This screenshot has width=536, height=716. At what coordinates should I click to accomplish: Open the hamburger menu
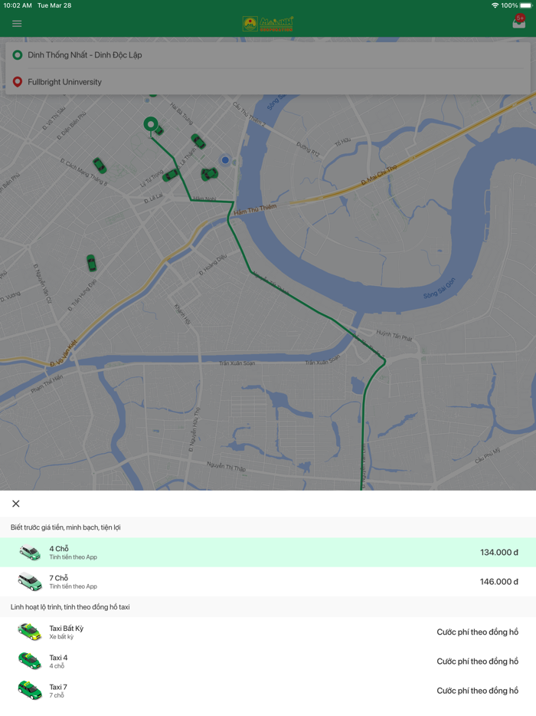coord(17,24)
